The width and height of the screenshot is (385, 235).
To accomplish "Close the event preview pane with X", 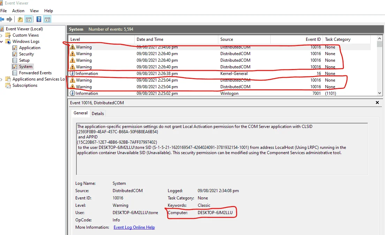I will (x=377, y=103).
